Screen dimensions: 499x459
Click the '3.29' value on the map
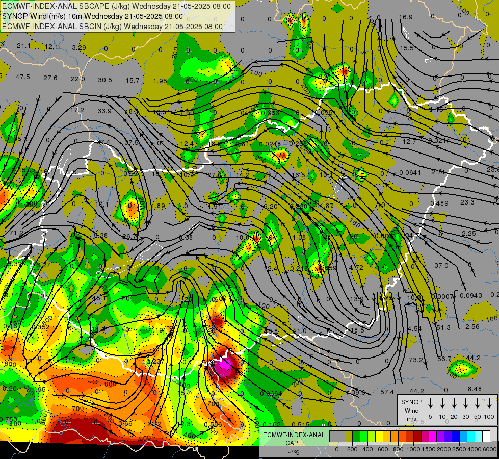click(x=79, y=48)
